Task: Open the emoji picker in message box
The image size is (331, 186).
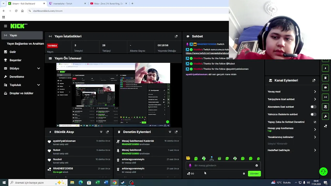Action: 257,166
